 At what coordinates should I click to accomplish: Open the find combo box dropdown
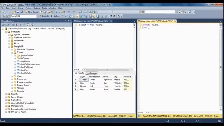click(x=174, y=12)
